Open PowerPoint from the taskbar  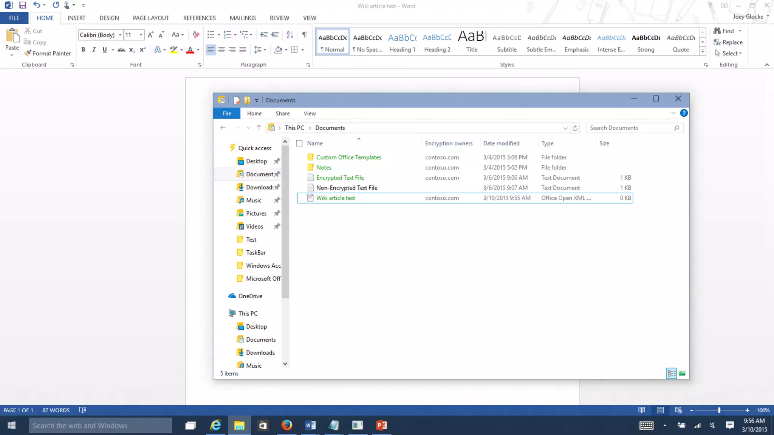click(381, 426)
